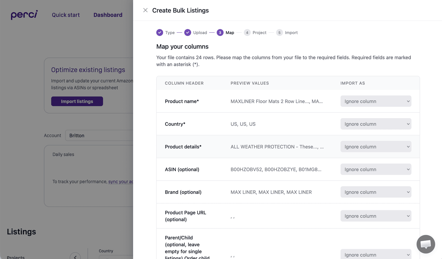Go to the Type step label
Viewport: 442px width, 259px height.
point(170,33)
